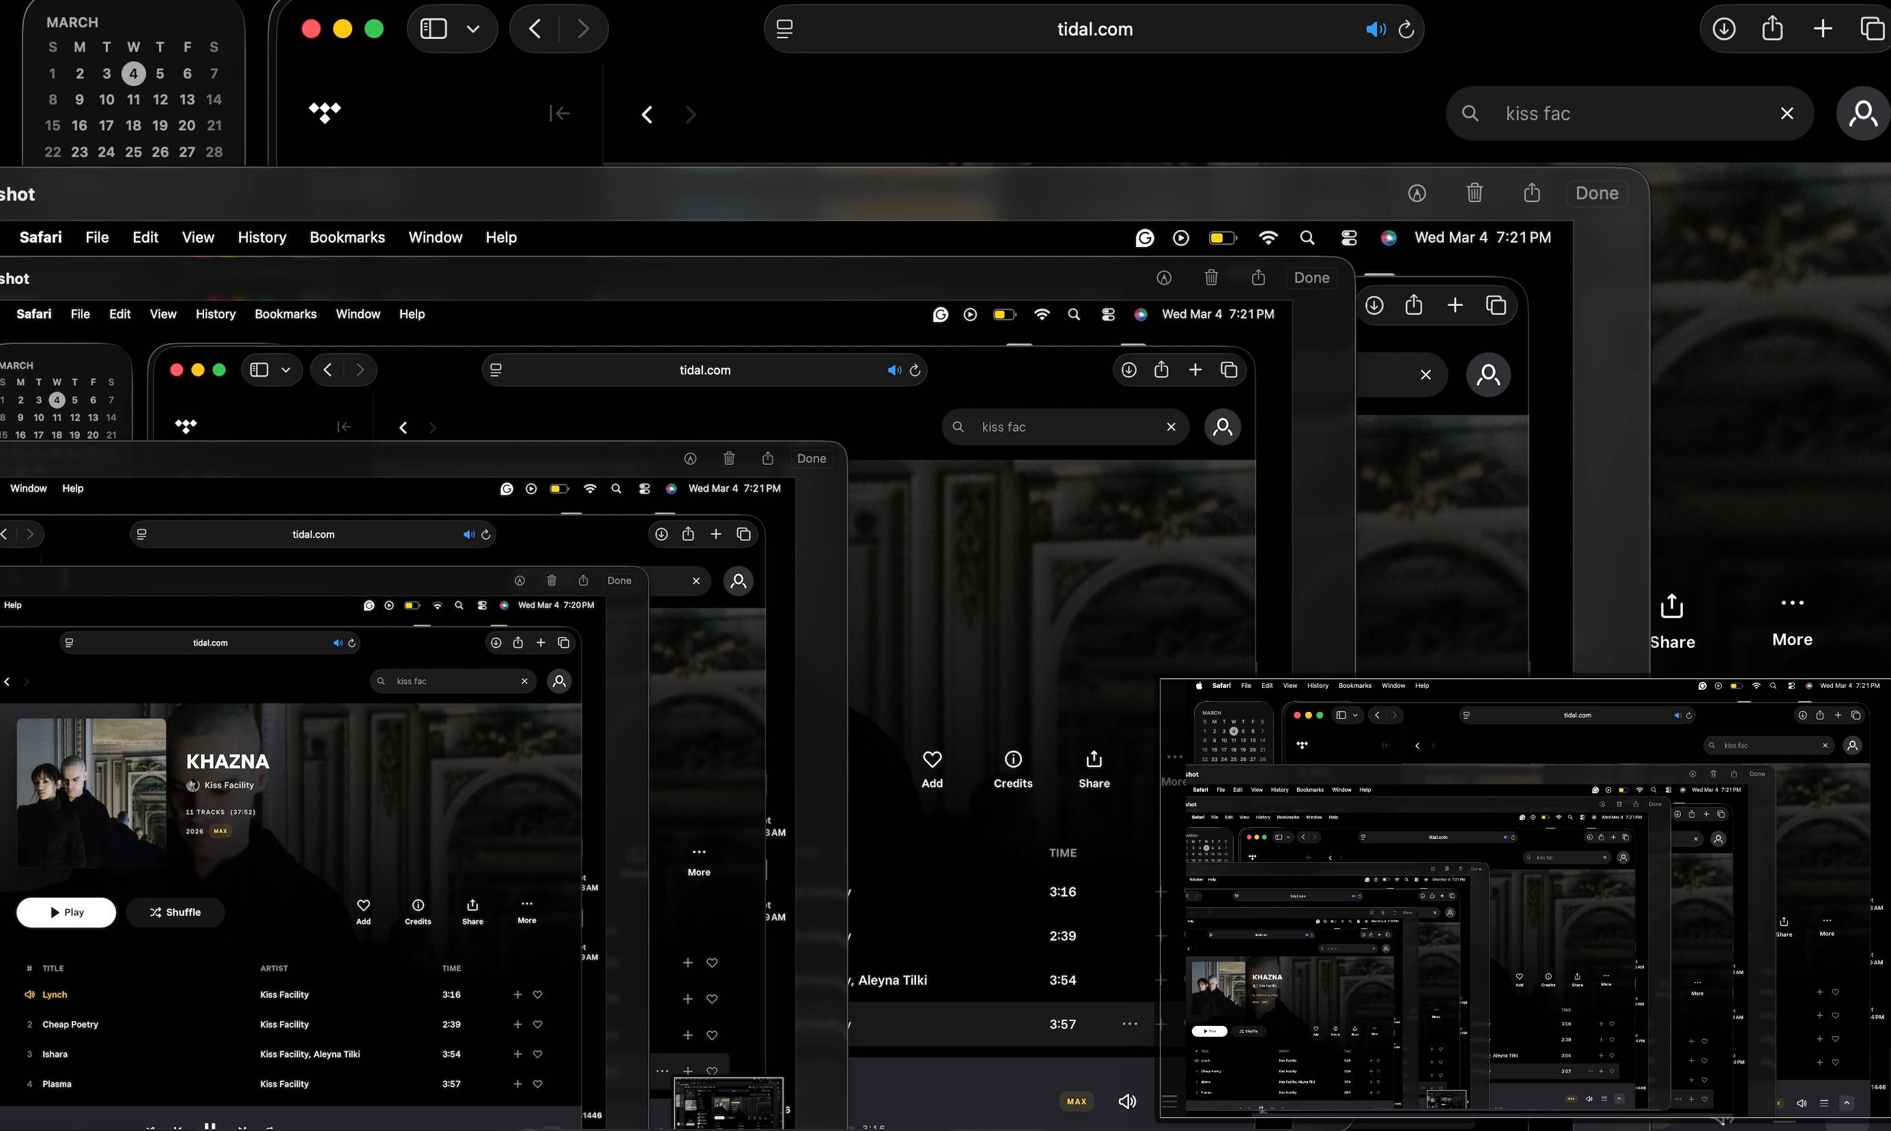Select the Cheap Poetry track title
The image size is (1891, 1131).
coord(70,1025)
